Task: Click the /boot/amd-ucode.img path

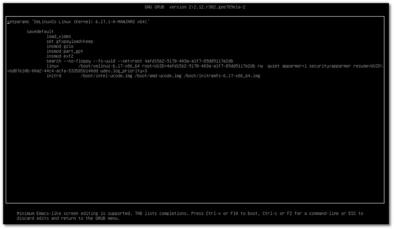Action: [x=158, y=76]
